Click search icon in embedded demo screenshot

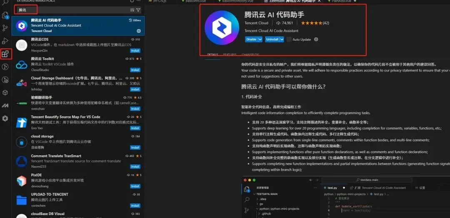[x=247, y=200]
